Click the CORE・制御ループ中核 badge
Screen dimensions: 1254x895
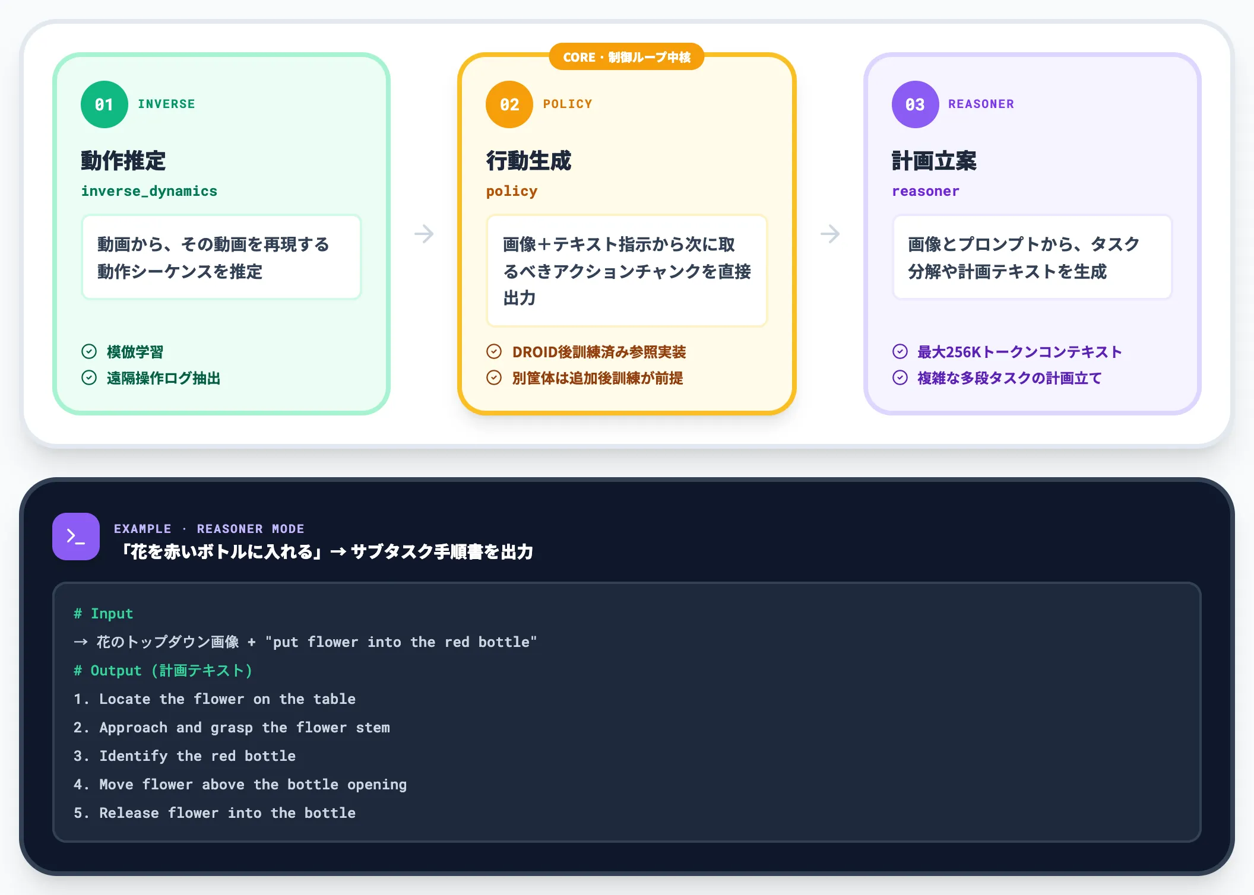(626, 57)
